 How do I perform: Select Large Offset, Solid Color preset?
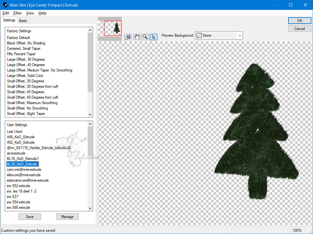coord(25,76)
